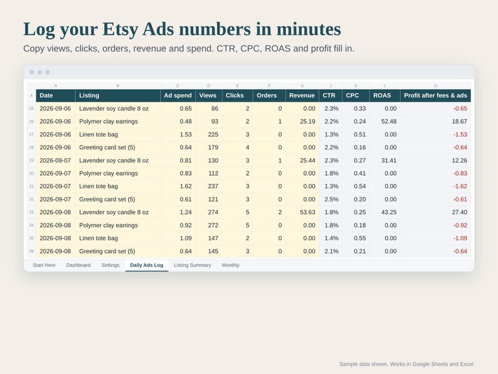Click the Views column header
This screenshot has width=498, height=374.
click(x=209, y=95)
